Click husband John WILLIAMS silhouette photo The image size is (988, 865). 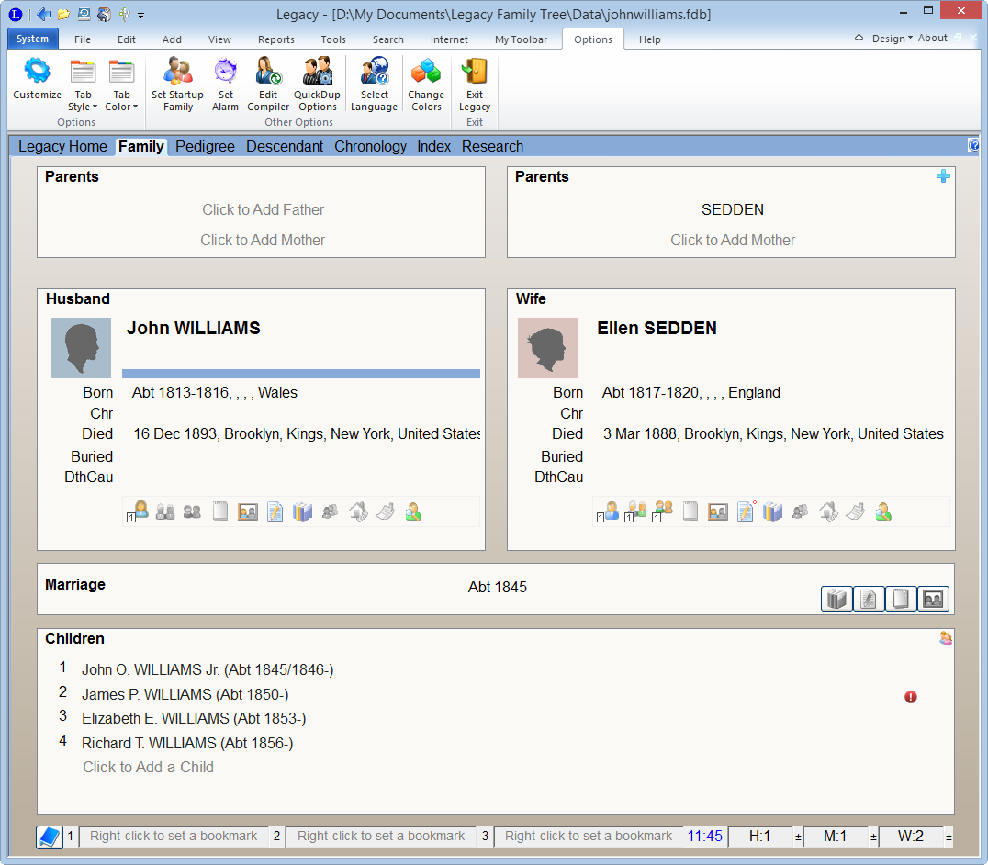81,348
